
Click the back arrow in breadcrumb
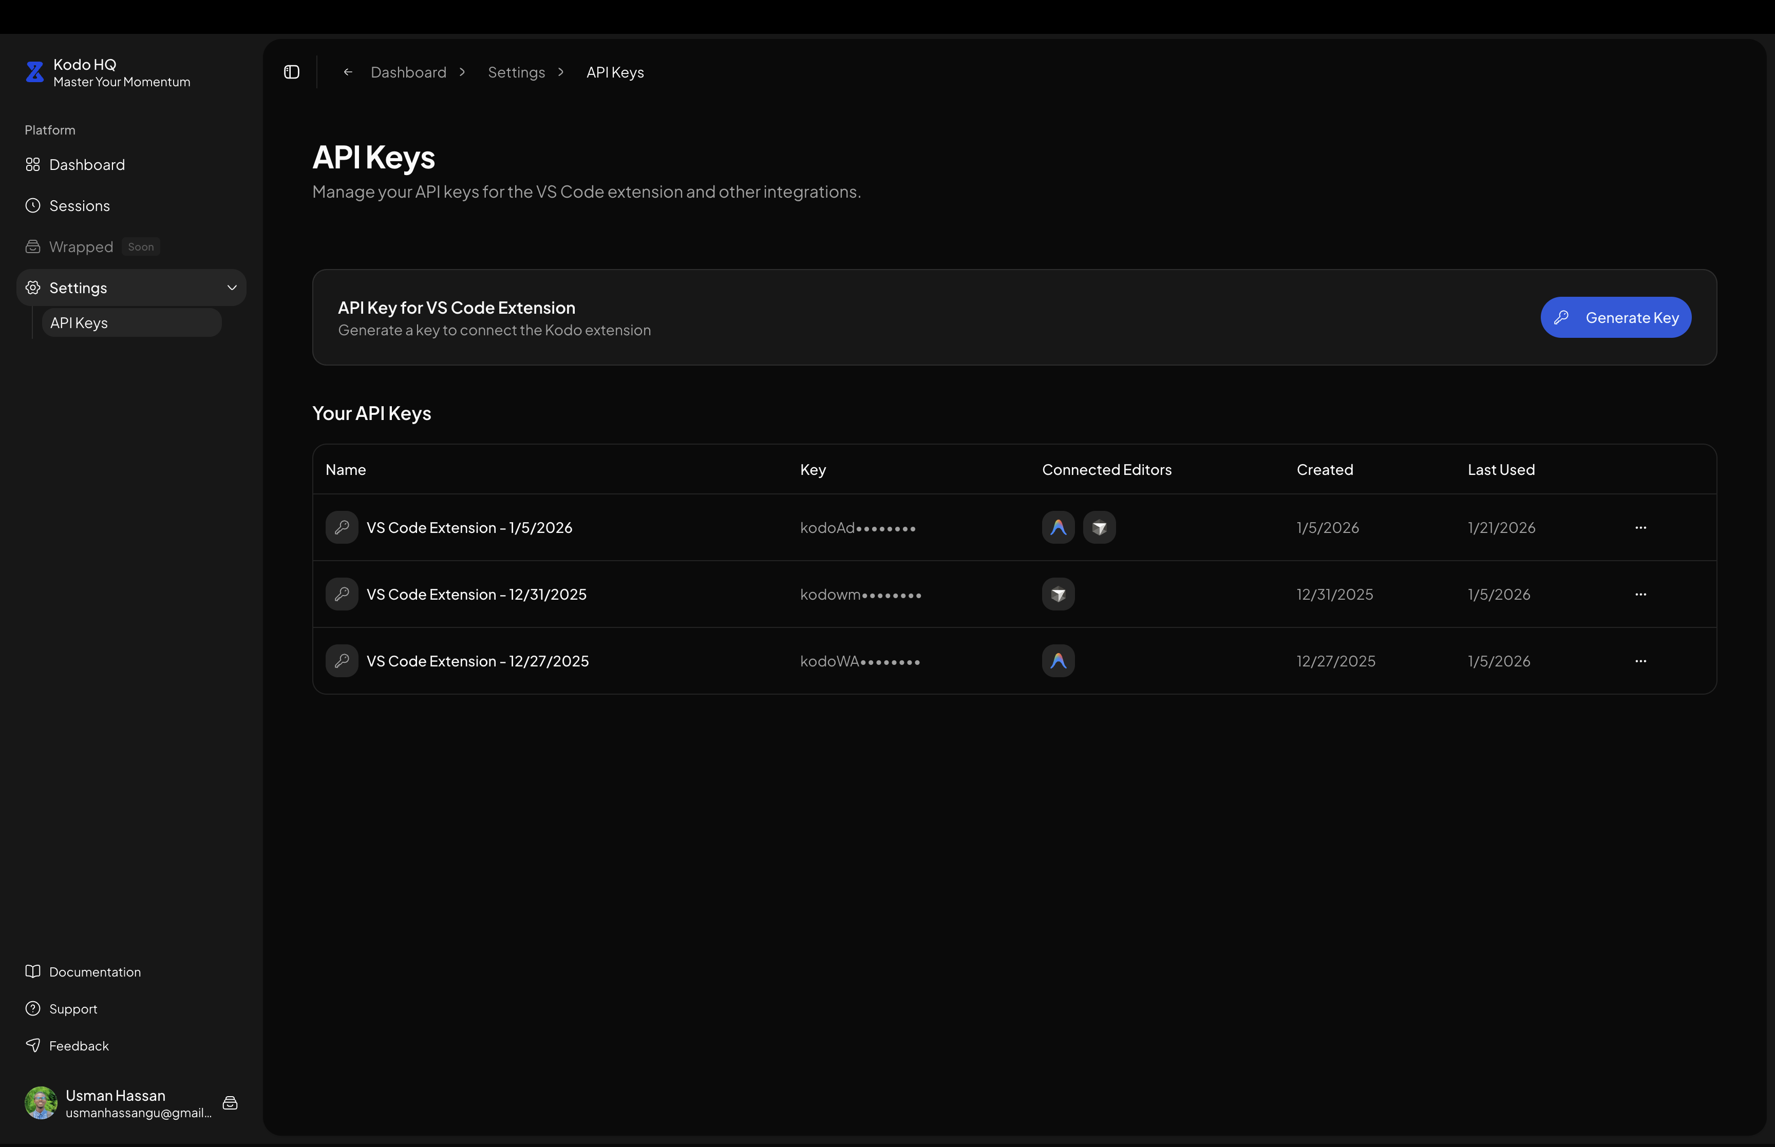[x=348, y=72]
